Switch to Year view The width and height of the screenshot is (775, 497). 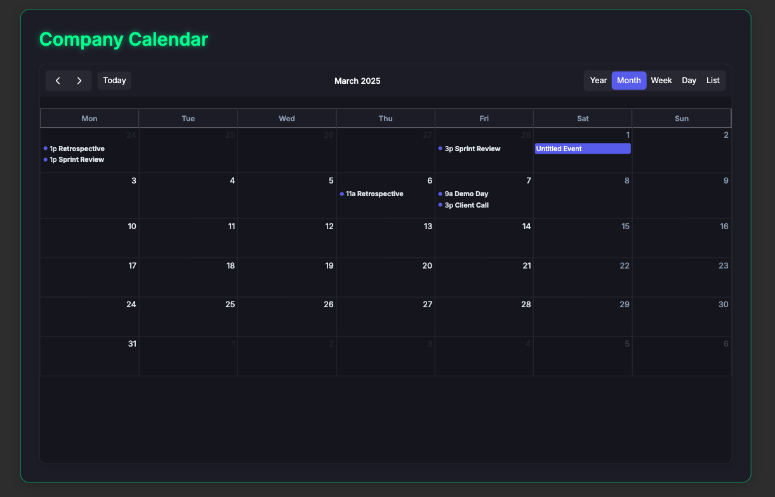598,81
